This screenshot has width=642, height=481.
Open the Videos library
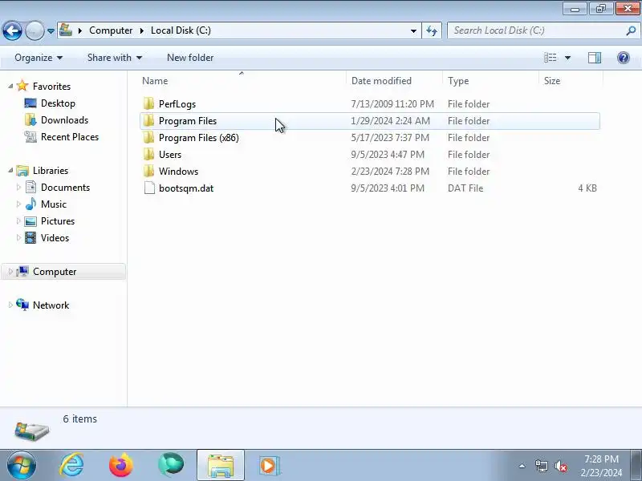(x=55, y=237)
